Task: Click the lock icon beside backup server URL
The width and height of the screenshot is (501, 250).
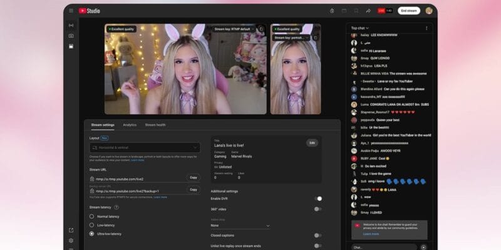Action: point(92,191)
